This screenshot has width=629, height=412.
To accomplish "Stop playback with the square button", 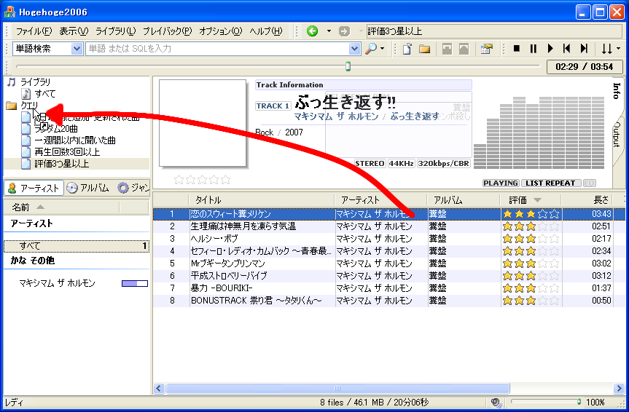I will coord(517,49).
